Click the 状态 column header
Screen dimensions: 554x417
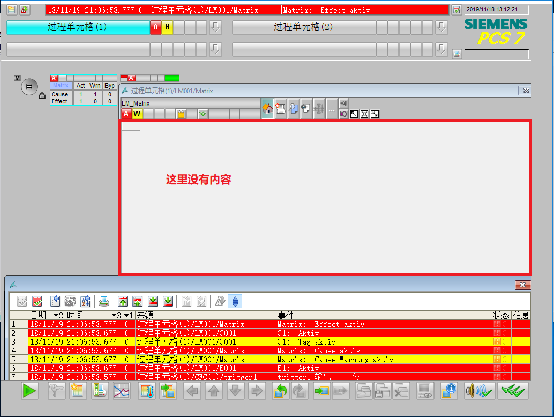tap(501, 315)
